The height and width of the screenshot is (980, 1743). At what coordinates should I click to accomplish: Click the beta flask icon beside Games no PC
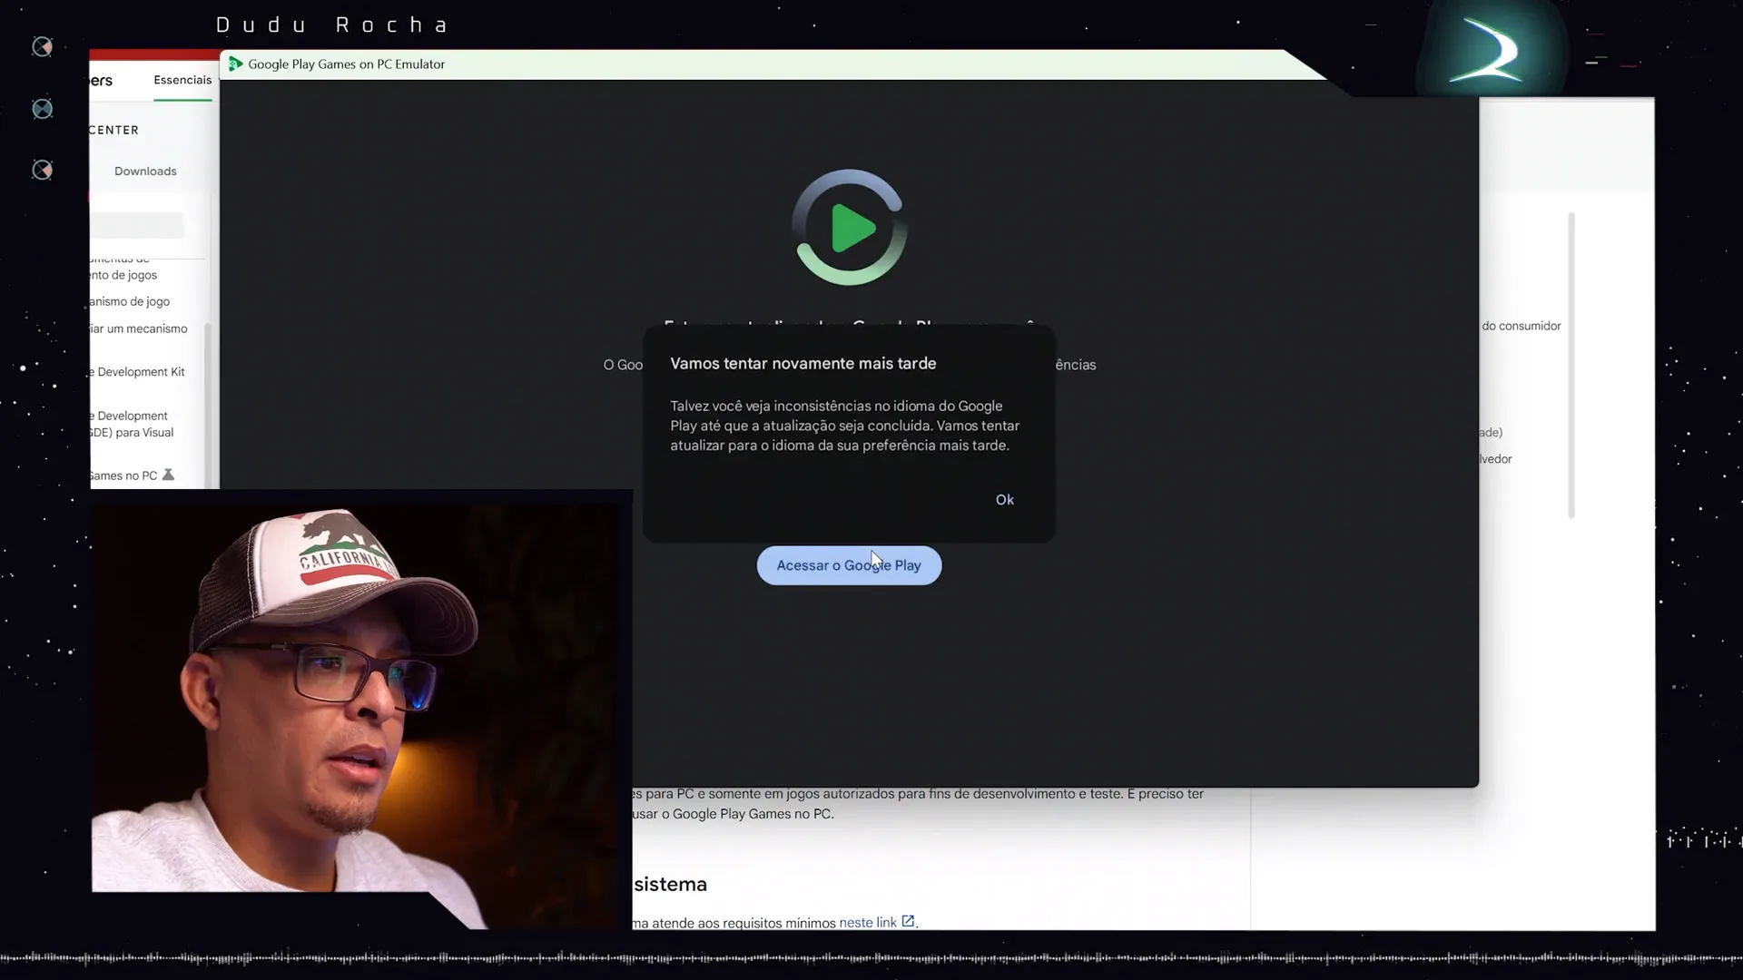pyautogui.click(x=168, y=475)
